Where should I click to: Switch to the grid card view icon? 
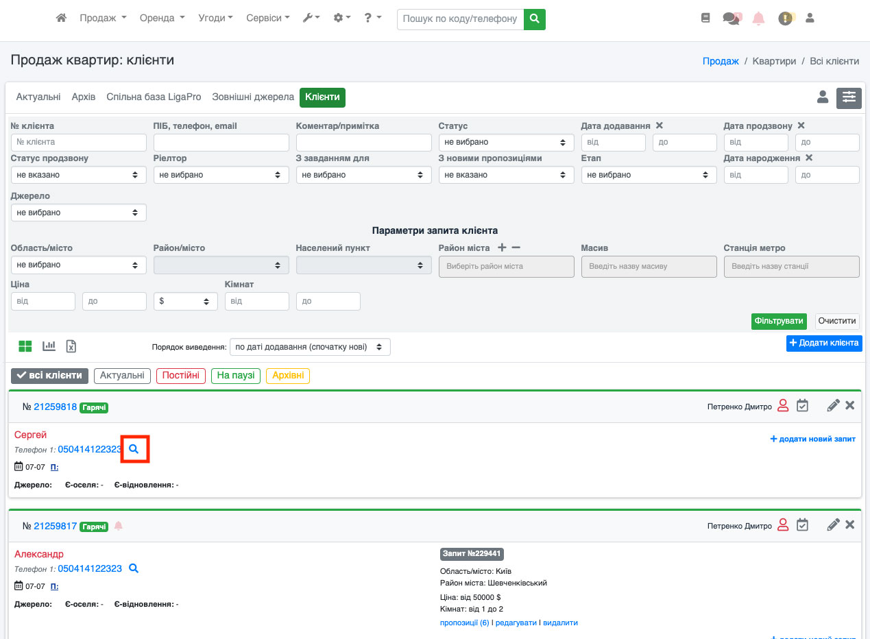(x=25, y=346)
